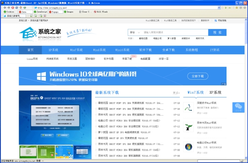
Task: Open the XP系统 nav menu item
Action: [53, 50]
